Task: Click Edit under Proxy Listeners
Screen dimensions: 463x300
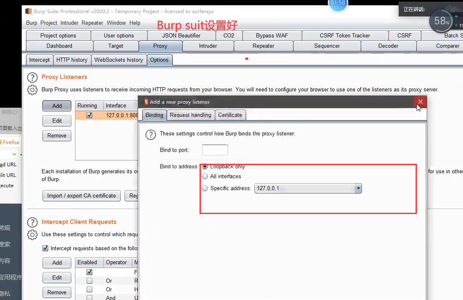Action: pyautogui.click(x=57, y=121)
